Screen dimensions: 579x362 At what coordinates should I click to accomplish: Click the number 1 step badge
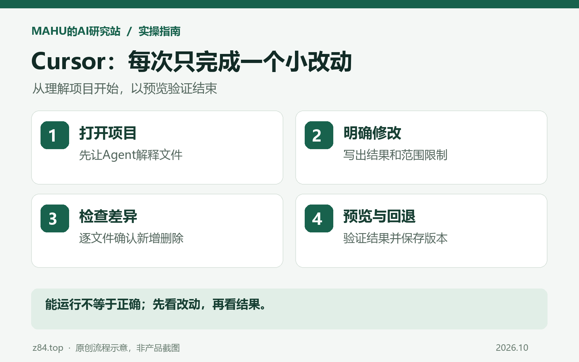55,135
